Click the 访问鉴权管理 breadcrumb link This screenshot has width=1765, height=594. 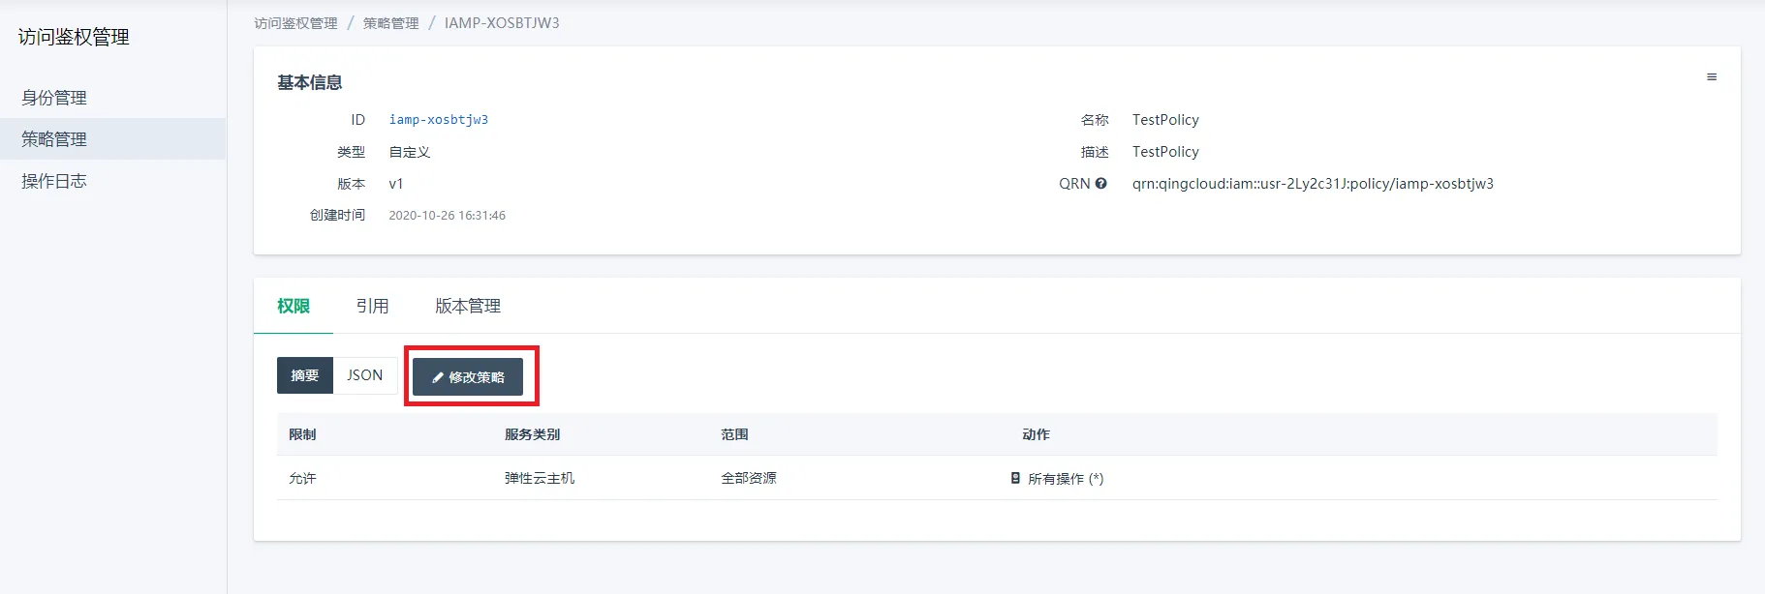pos(295,23)
